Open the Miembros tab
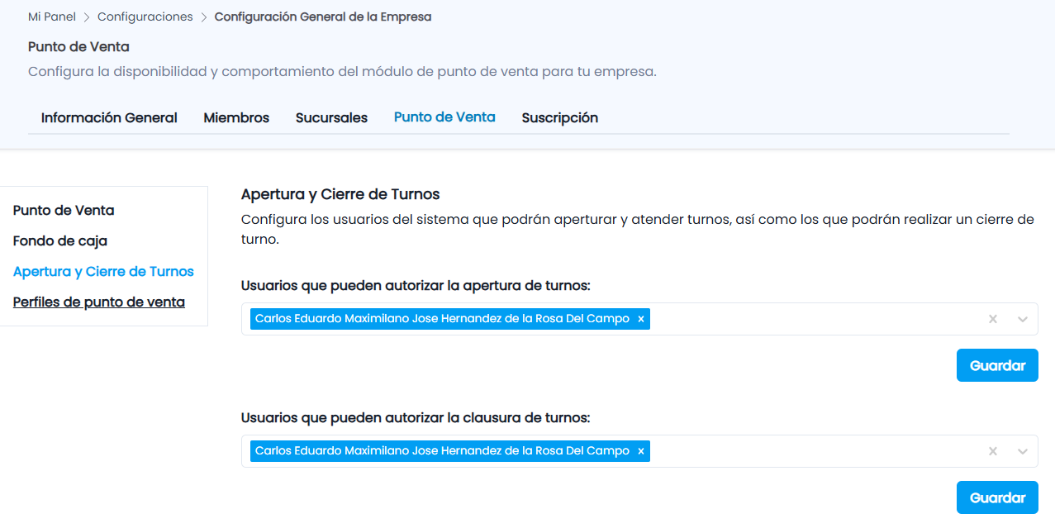 (x=236, y=117)
